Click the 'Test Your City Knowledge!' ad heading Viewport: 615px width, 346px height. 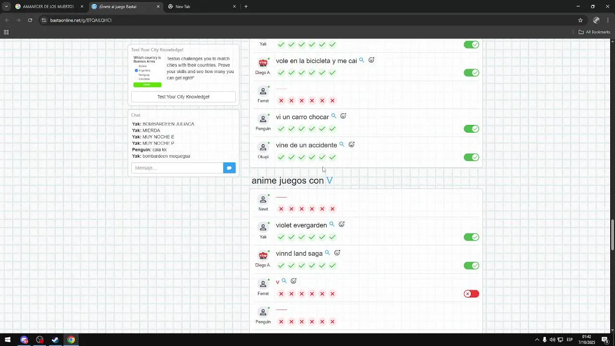coord(157,49)
